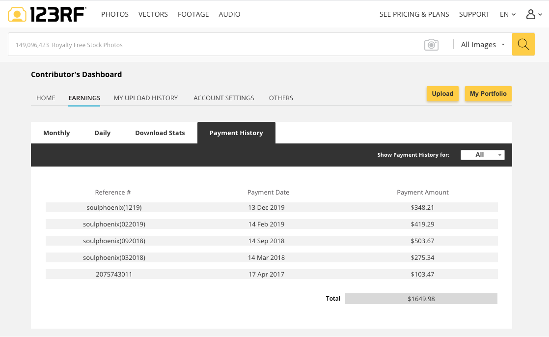Click payment date 14 Feb 2019
The width and height of the screenshot is (549, 337).
coord(267,224)
